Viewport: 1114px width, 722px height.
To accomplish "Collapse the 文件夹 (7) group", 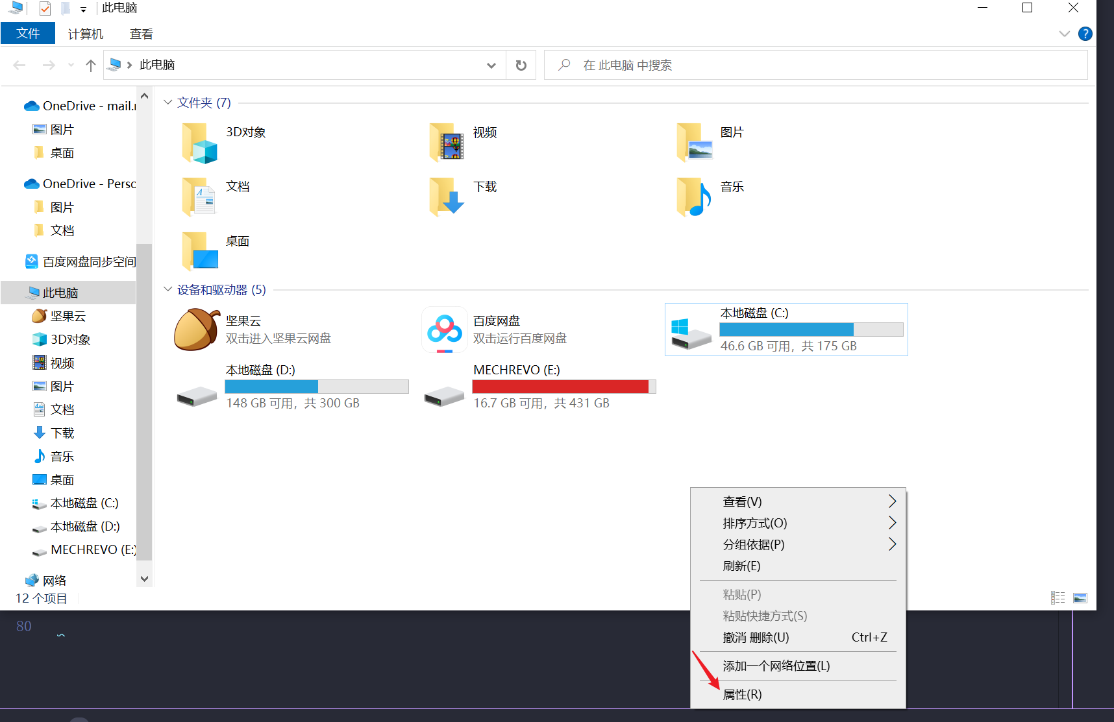I will (168, 102).
